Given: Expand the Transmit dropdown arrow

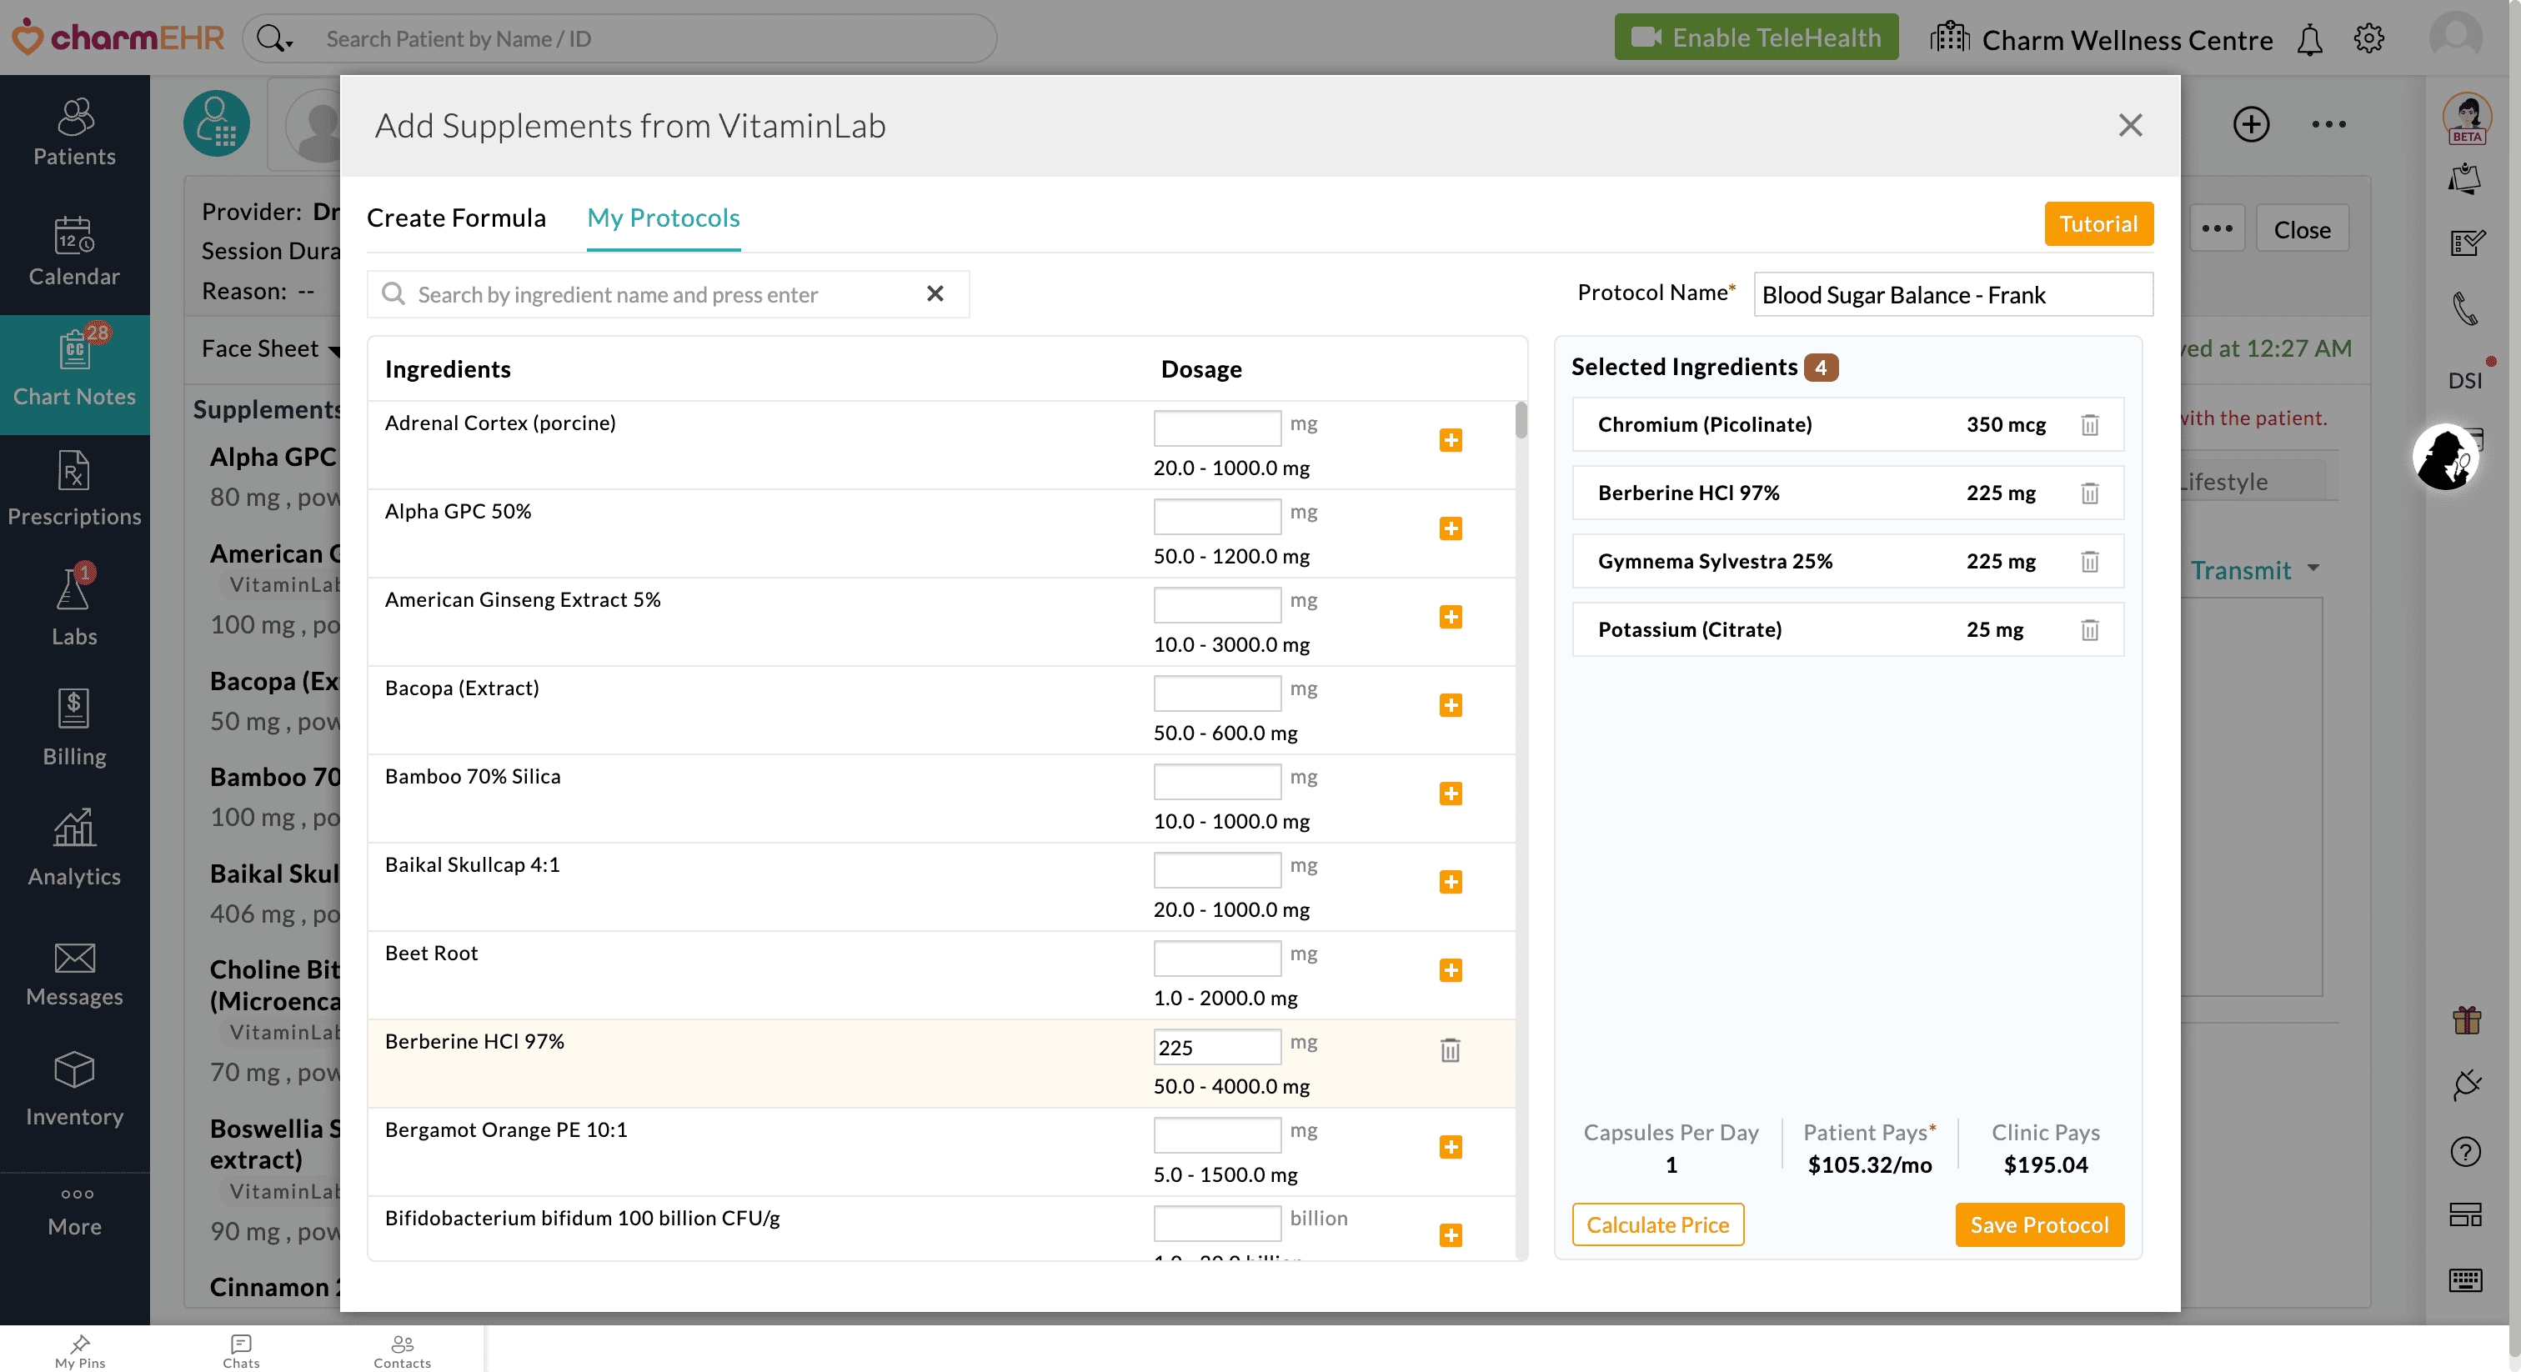Looking at the screenshot, I should pos(2313,568).
